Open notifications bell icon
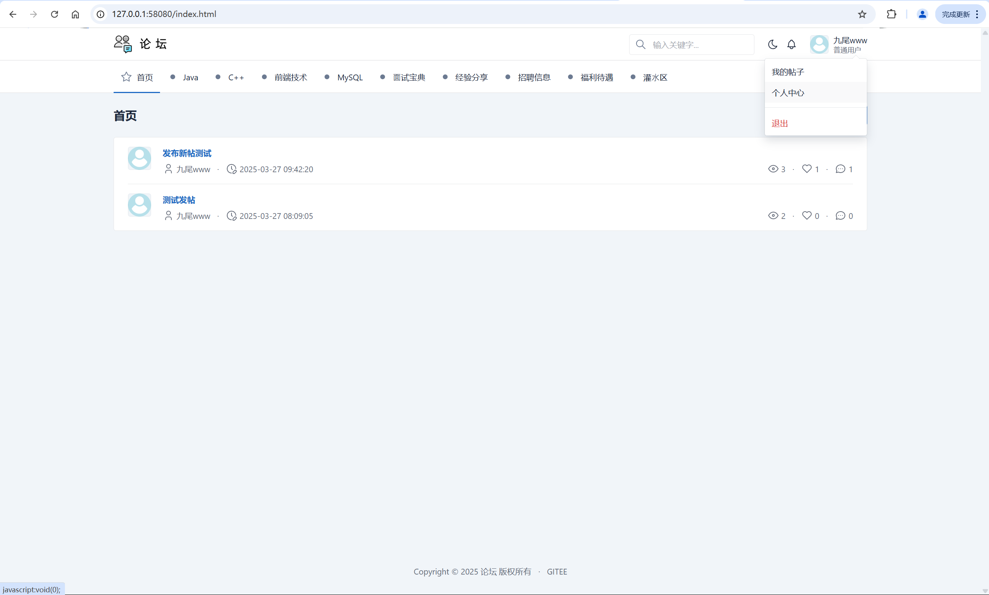This screenshot has width=989, height=595. (x=791, y=44)
